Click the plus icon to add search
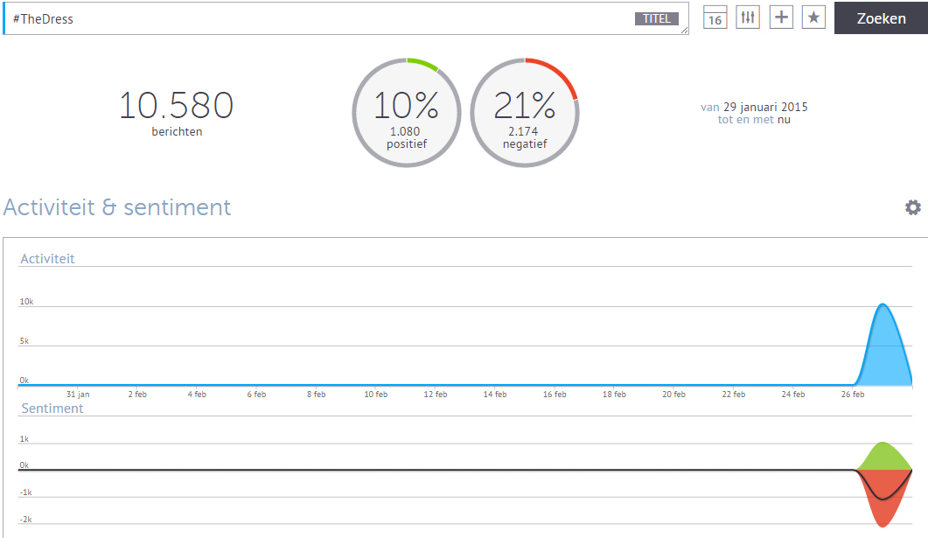Screen dimensions: 928x538 coord(781,17)
